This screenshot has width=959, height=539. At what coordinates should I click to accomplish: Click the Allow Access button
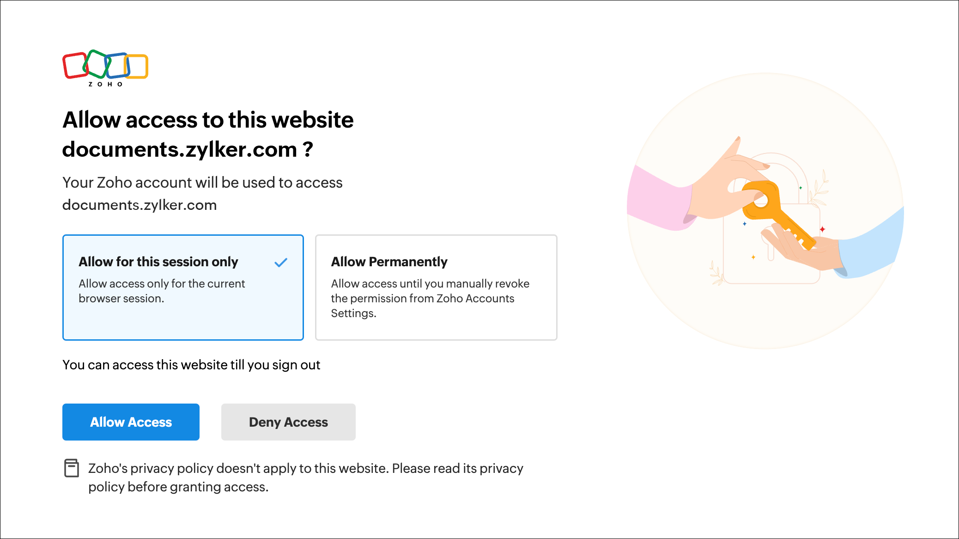(x=131, y=422)
